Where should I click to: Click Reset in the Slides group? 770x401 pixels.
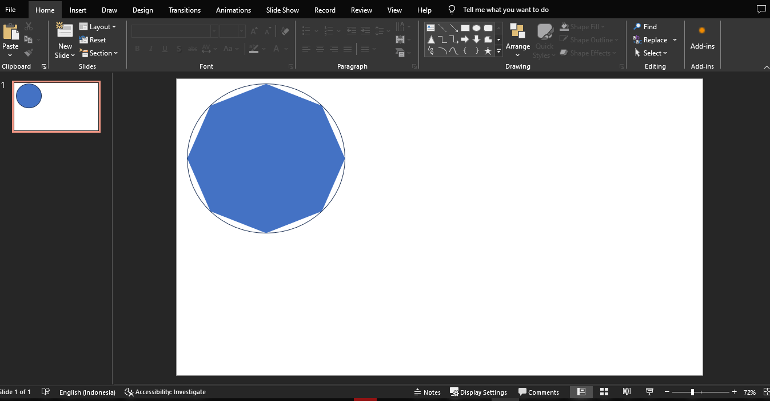click(x=93, y=40)
